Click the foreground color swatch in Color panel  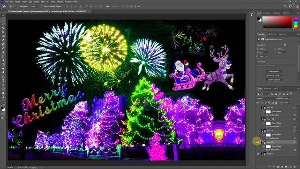[258, 18]
